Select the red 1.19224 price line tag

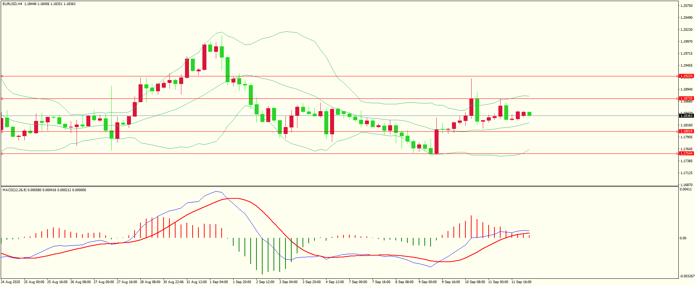[x=686, y=76]
